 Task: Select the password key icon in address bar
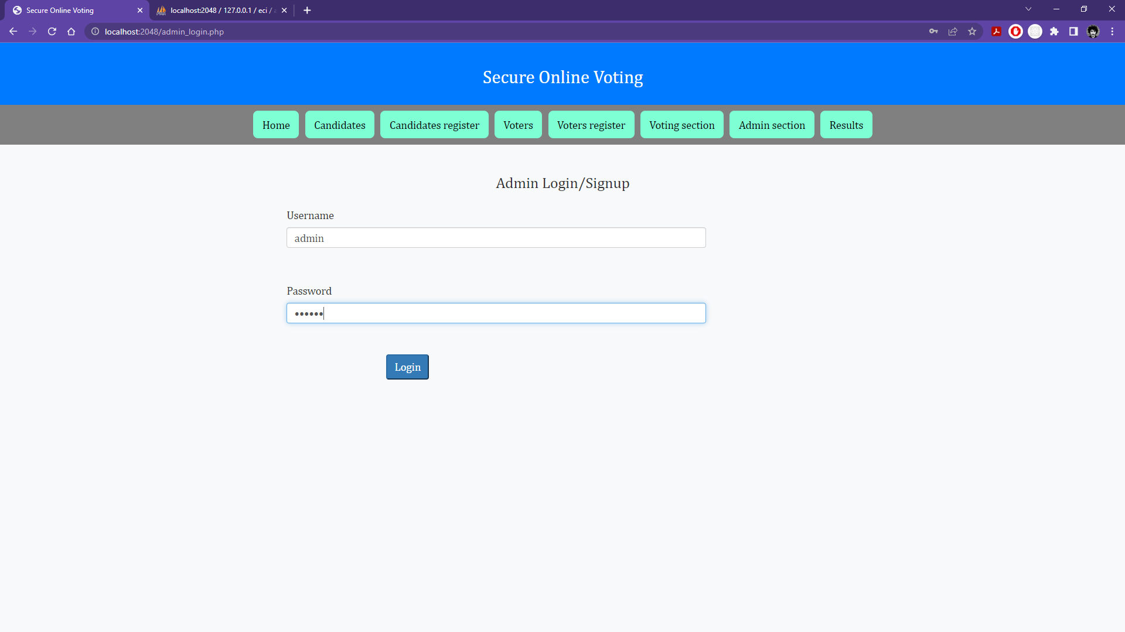click(933, 32)
